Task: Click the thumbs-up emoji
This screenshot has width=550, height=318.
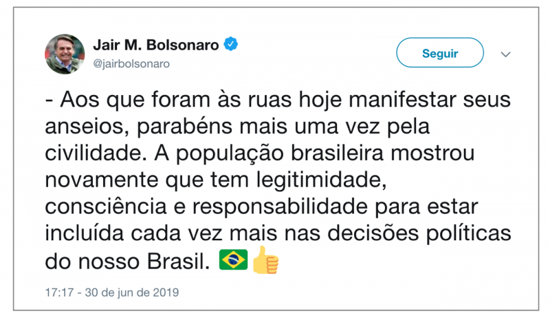Action: [265, 259]
